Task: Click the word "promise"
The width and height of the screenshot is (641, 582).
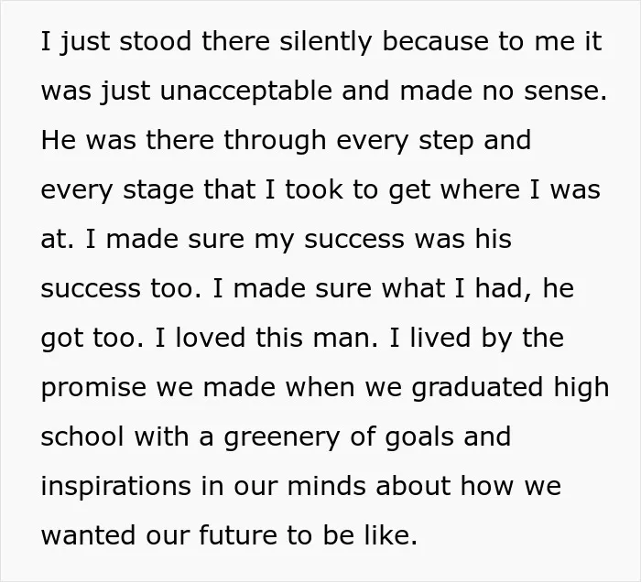Action: tap(93, 388)
